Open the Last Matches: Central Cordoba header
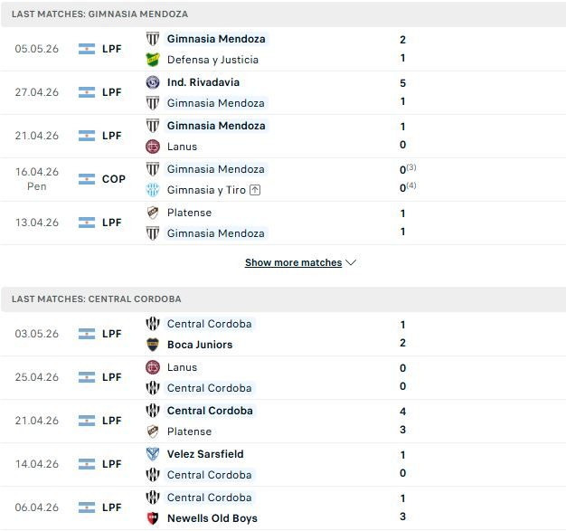 click(x=283, y=299)
